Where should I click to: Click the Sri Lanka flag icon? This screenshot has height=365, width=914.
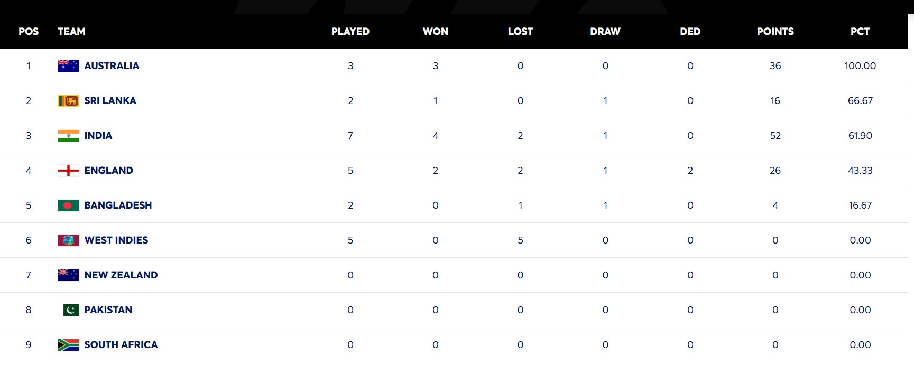pos(68,101)
